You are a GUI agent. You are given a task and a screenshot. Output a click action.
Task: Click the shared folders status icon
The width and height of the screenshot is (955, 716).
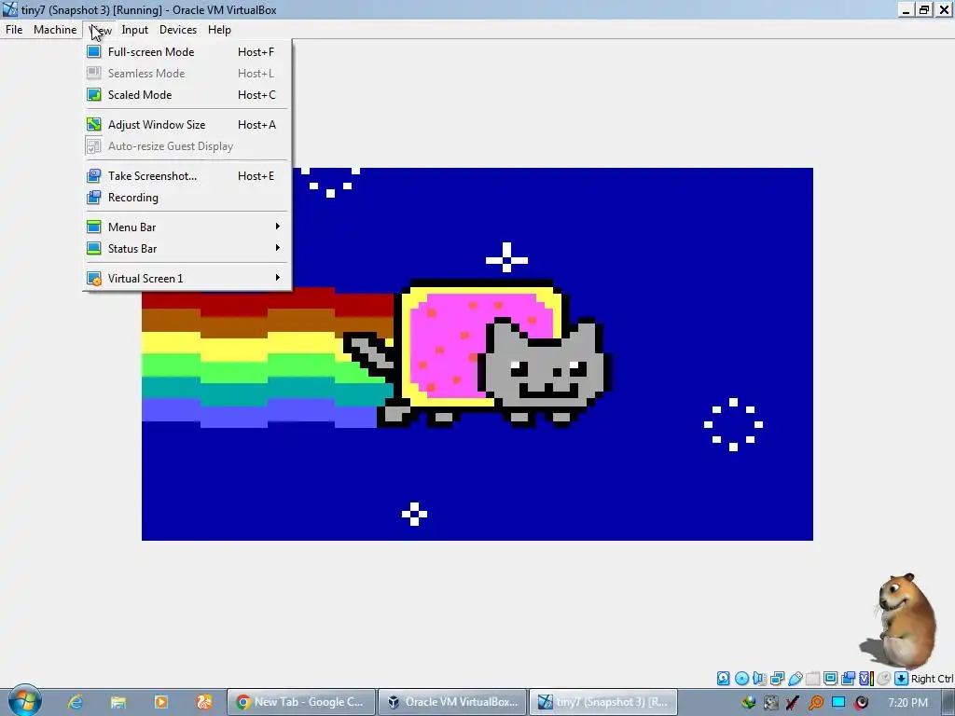812,679
